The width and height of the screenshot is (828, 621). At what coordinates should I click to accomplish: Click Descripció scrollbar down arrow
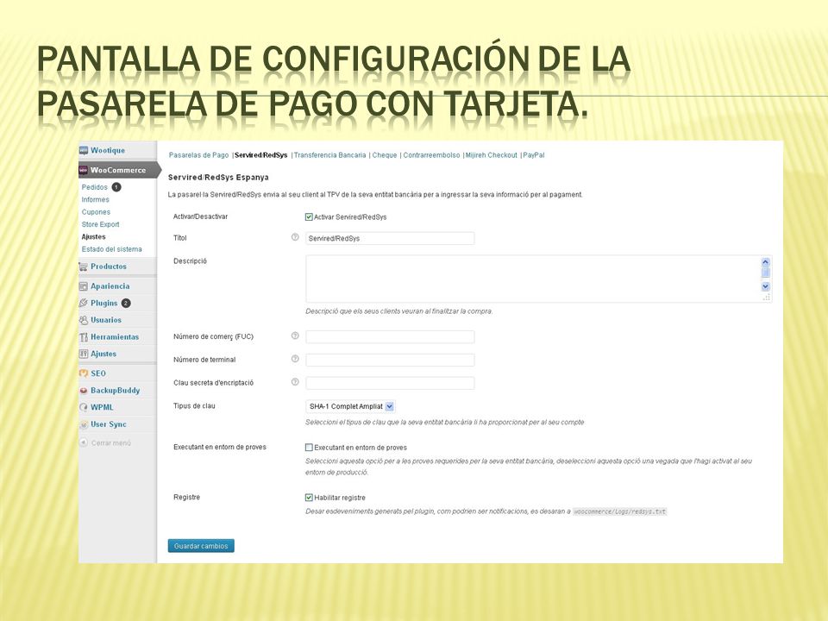coord(766,286)
